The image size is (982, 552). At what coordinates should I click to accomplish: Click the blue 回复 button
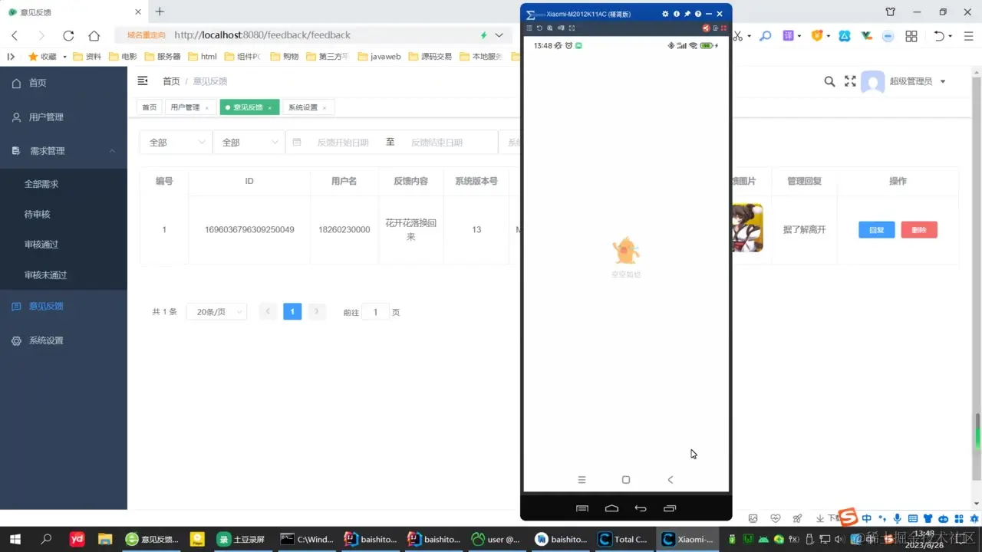tap(877, 230)
